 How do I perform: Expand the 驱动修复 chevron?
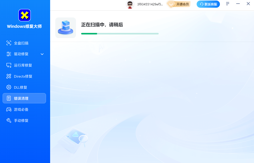point(42,54)
